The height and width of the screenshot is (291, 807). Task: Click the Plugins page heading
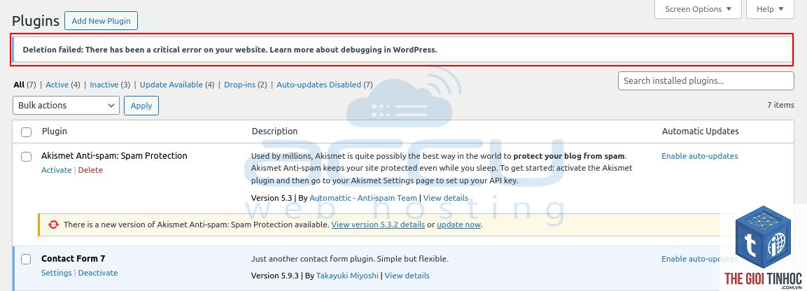click(36, 21)
